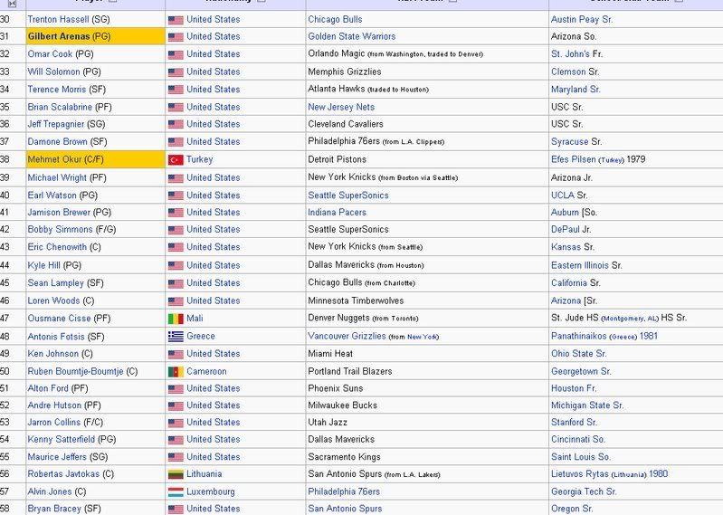Open the Eastern Illinois school link

(x=580, y=265)
